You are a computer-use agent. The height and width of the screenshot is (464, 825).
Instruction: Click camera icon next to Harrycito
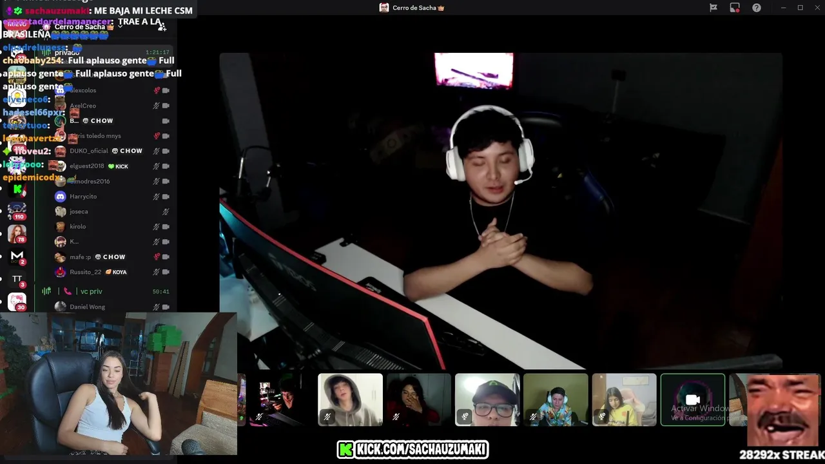click(166, 197)
